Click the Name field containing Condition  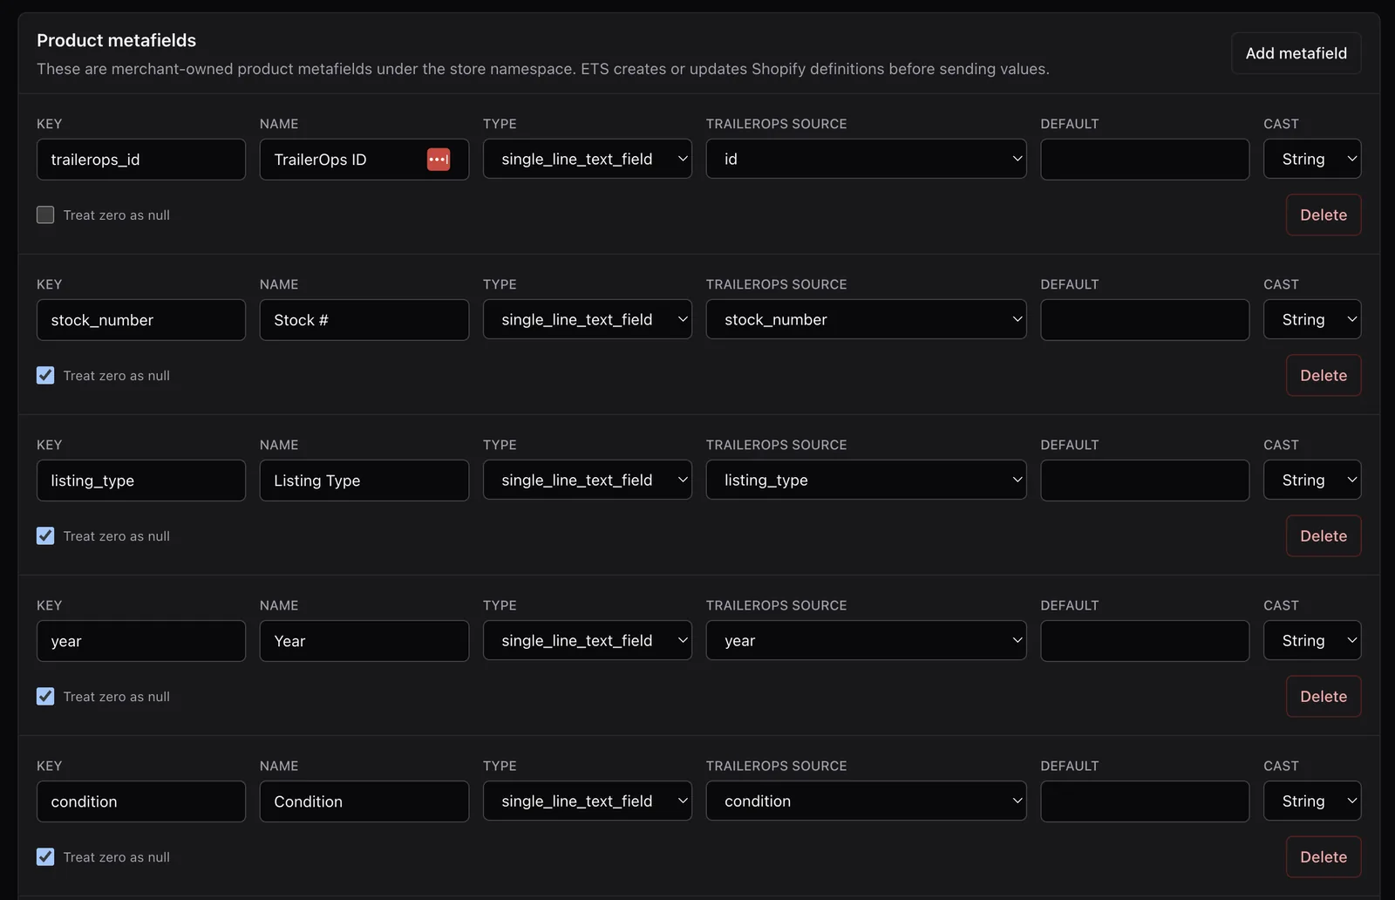pos(364,801)
